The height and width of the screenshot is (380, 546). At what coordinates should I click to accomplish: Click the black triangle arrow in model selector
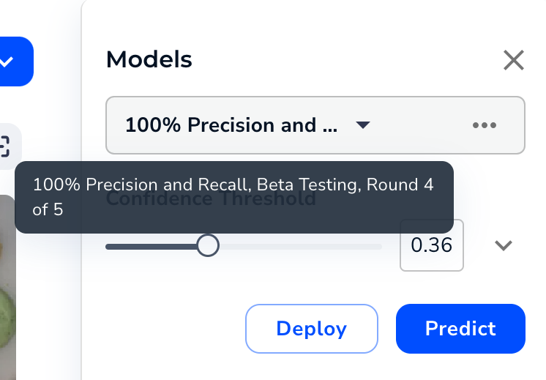click(363, 125)
